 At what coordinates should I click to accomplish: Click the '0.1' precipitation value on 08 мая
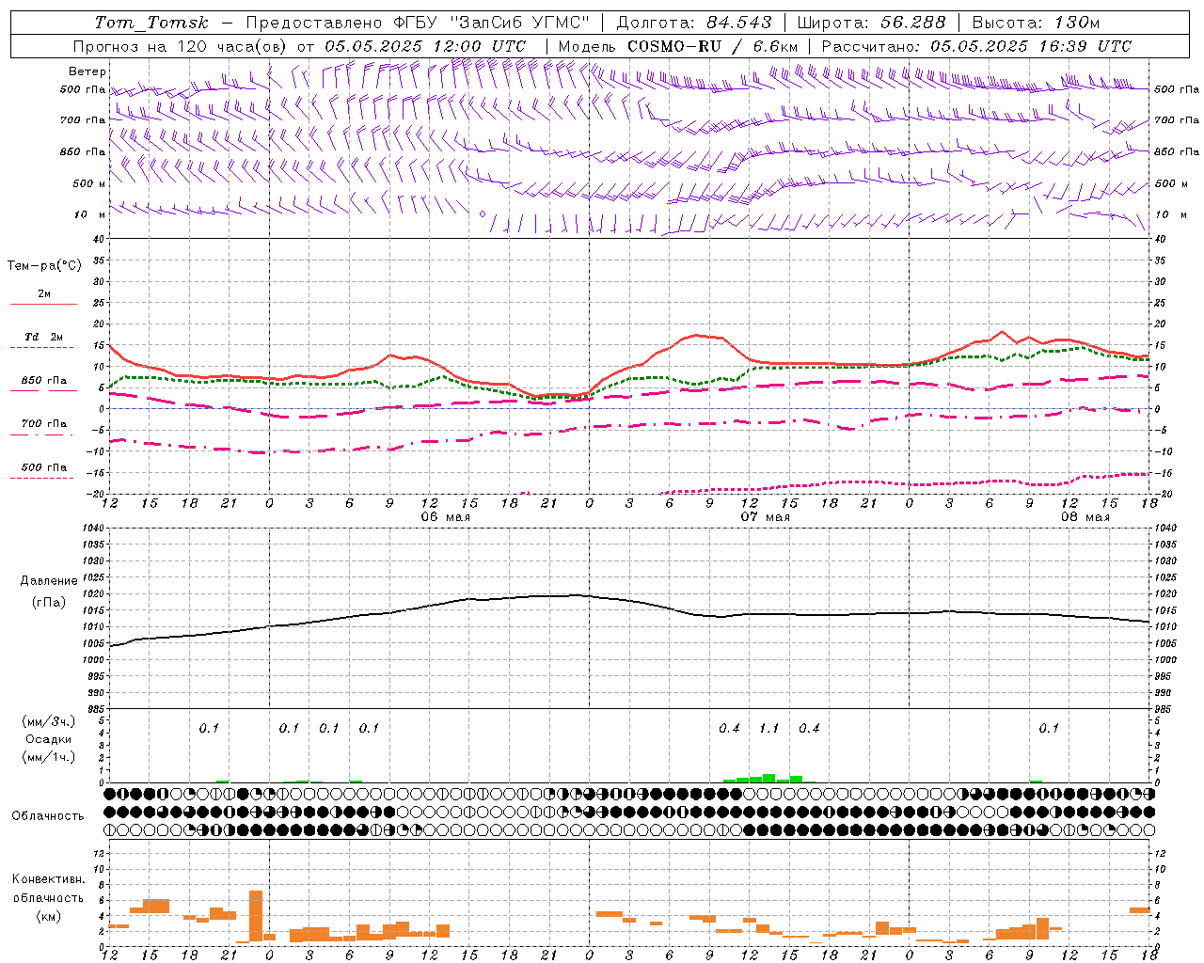(x=1049, y=728)
